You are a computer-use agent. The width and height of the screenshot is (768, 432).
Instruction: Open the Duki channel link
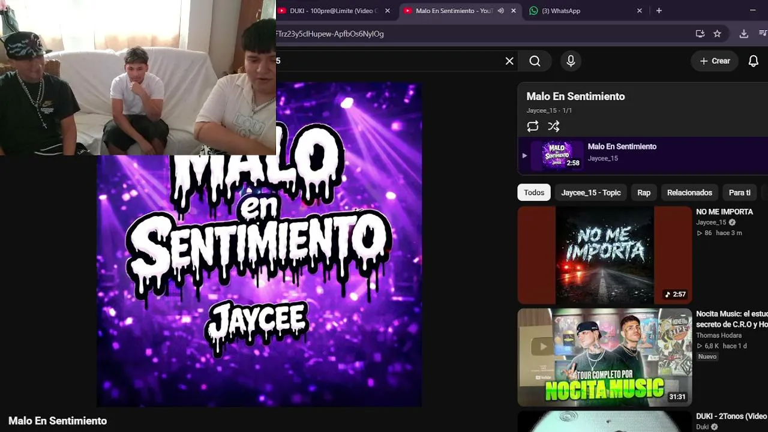click(x=702, y=427)
